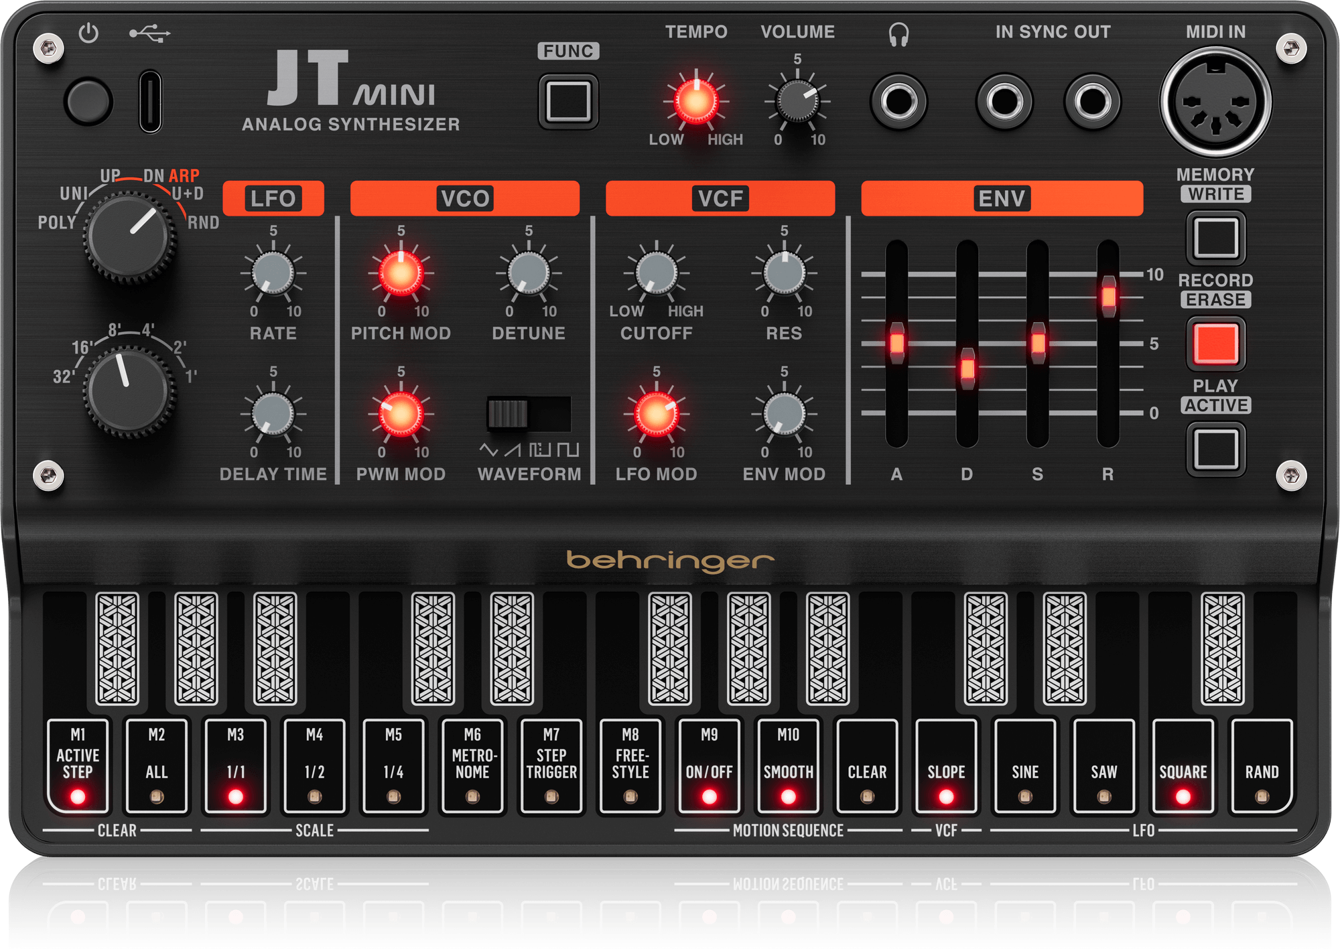The width and height of the screenshot is (1340, 951).
Task: Tap the M1 ACTIVE STEP key
Action: point(78,766)
